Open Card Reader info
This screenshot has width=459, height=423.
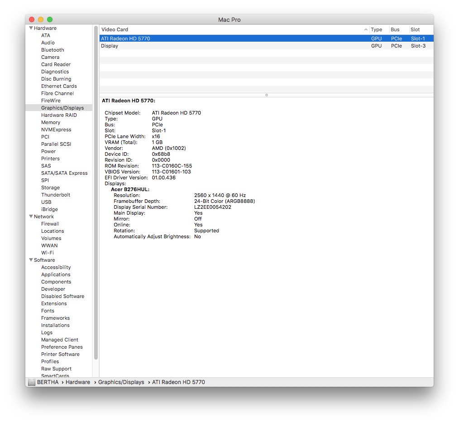point(56,64)
